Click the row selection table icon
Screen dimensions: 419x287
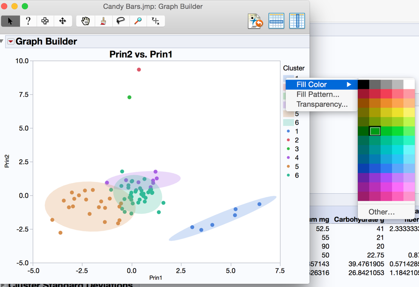coord(276,21)
